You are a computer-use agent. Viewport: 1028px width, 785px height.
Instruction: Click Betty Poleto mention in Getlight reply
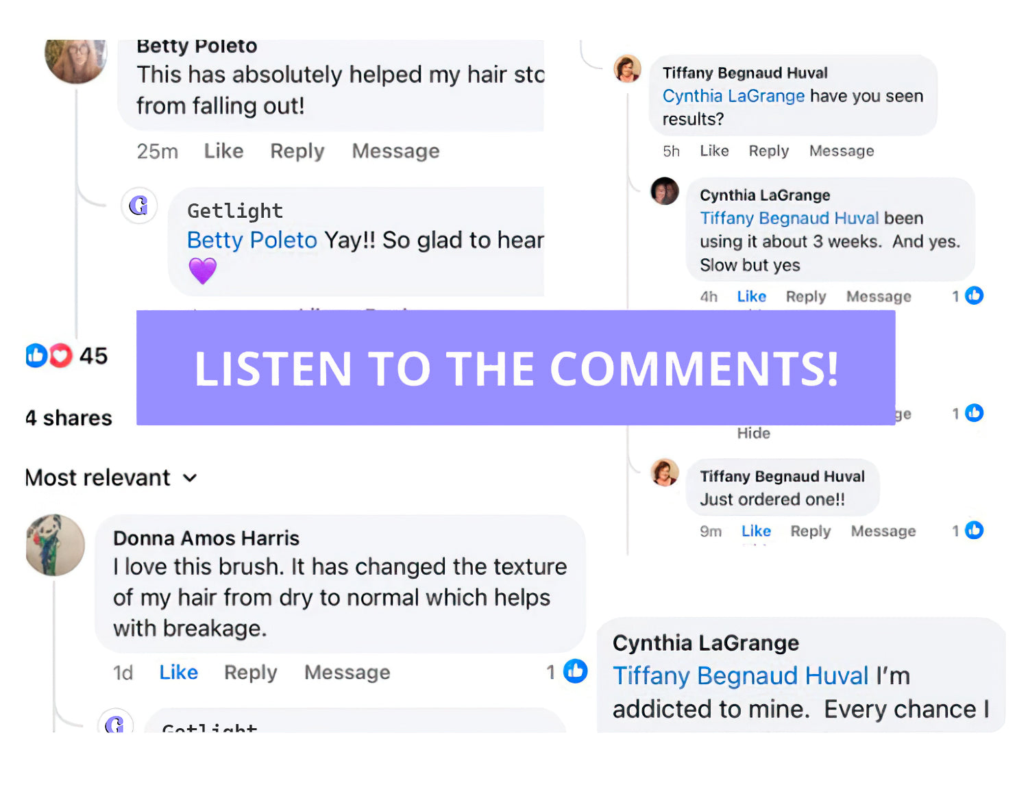tap(252, 240)
